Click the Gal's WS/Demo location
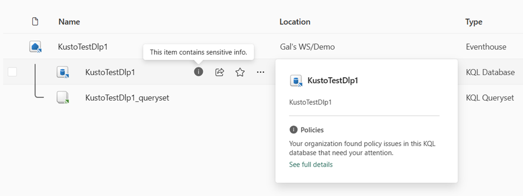Image resolution: width=523 pixels, height=196 pixels. coord(307,47)
